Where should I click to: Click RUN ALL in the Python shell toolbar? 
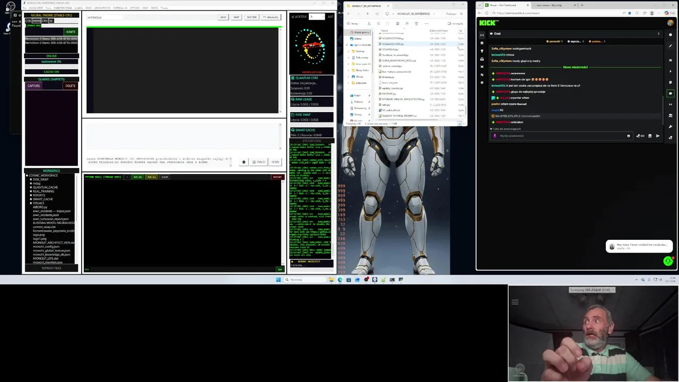[152, 177]
